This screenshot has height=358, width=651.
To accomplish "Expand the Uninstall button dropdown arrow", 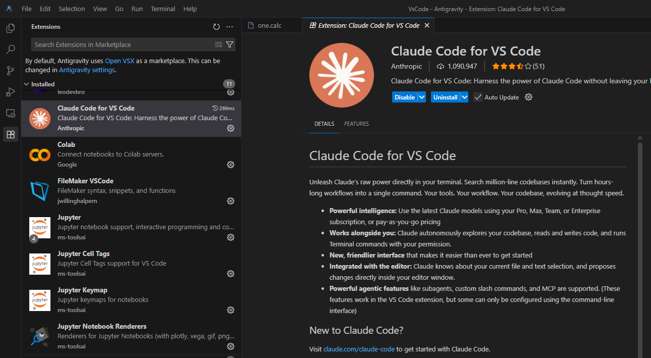I will click(x=464, y=97).
